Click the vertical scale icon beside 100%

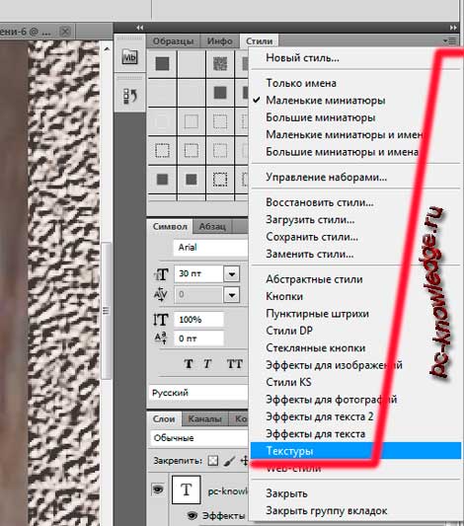click(x=161, y=320)
